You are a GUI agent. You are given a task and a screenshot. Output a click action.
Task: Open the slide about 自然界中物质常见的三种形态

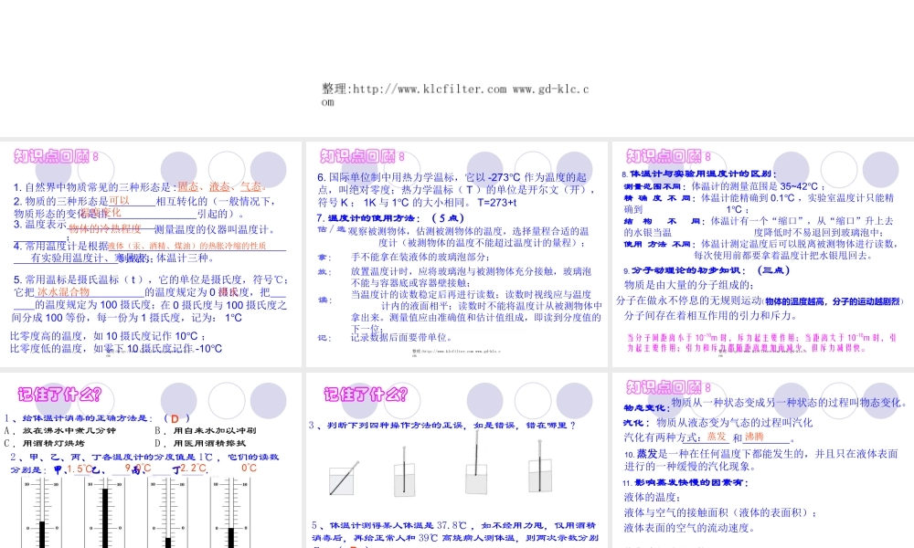pyautogui.click(x=151, y=254)
